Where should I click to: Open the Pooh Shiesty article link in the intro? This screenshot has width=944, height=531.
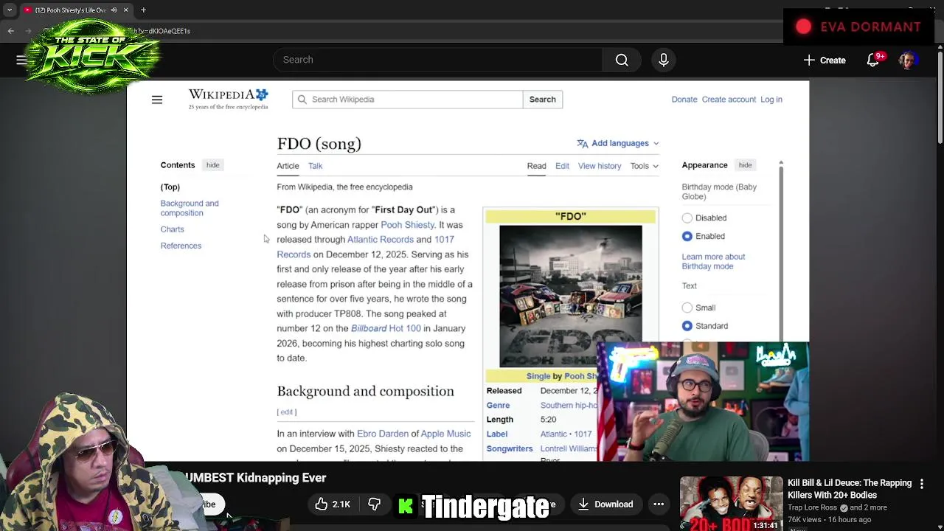tap(407, 225)
